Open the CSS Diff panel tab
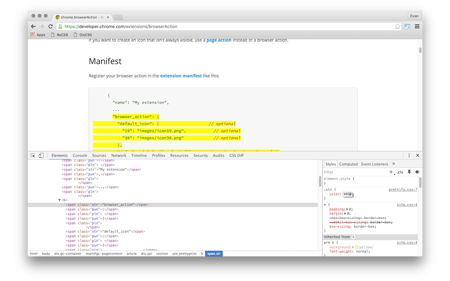Screen dimensions: 450x281 click(237, 155)
